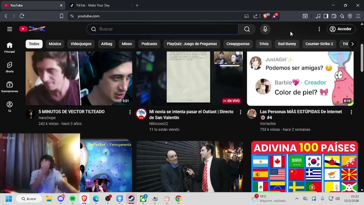Select the Podcasts filter chip
This screenshot has width=364, height=205.
149,44
